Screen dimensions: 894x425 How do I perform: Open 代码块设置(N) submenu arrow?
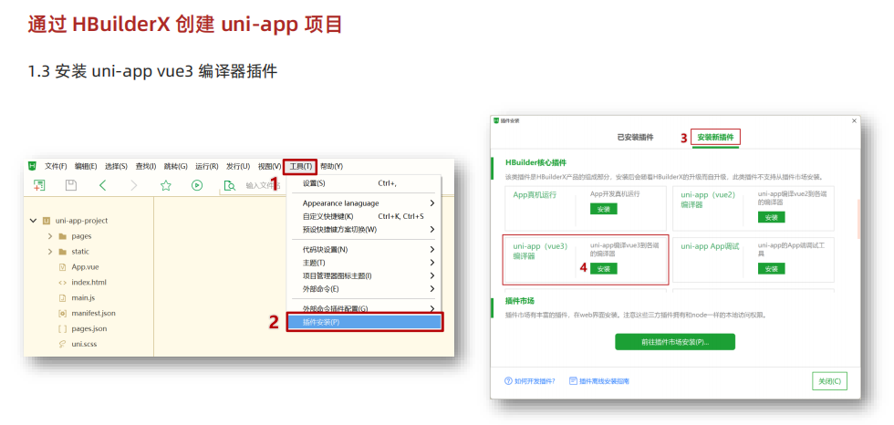click(x=432, y=250)
